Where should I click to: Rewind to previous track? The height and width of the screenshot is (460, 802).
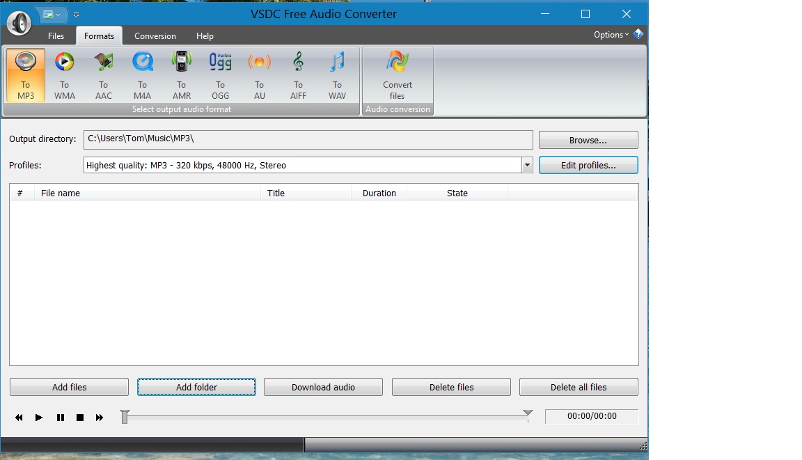[19, 418]
